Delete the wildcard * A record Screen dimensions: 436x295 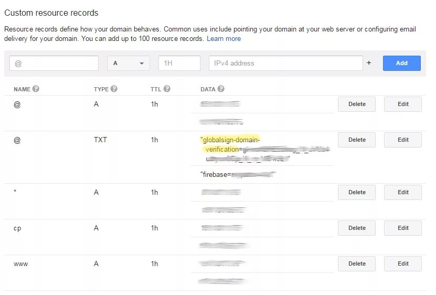click(x=357, y=192)
